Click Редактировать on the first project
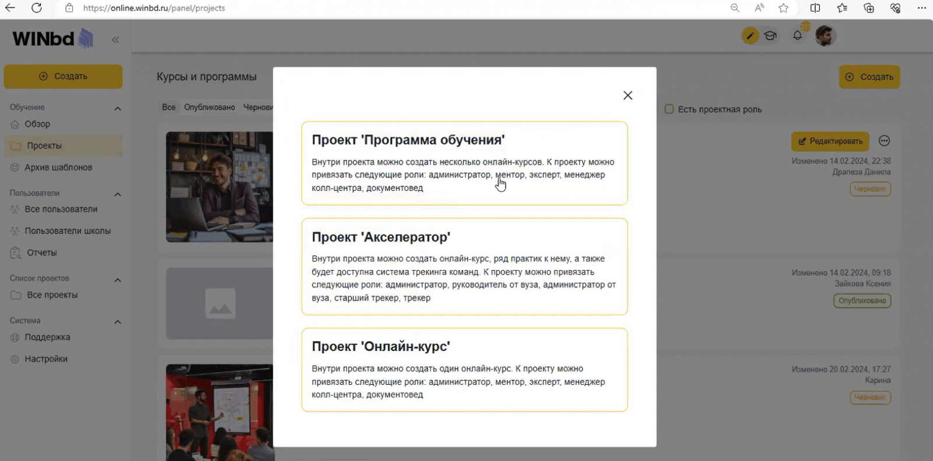Viewport: 933px width, 461px height. (830, 141)
